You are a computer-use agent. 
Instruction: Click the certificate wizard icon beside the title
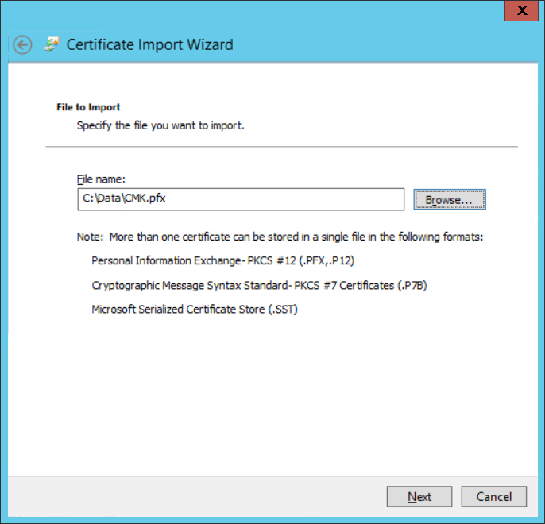(52, 44)
